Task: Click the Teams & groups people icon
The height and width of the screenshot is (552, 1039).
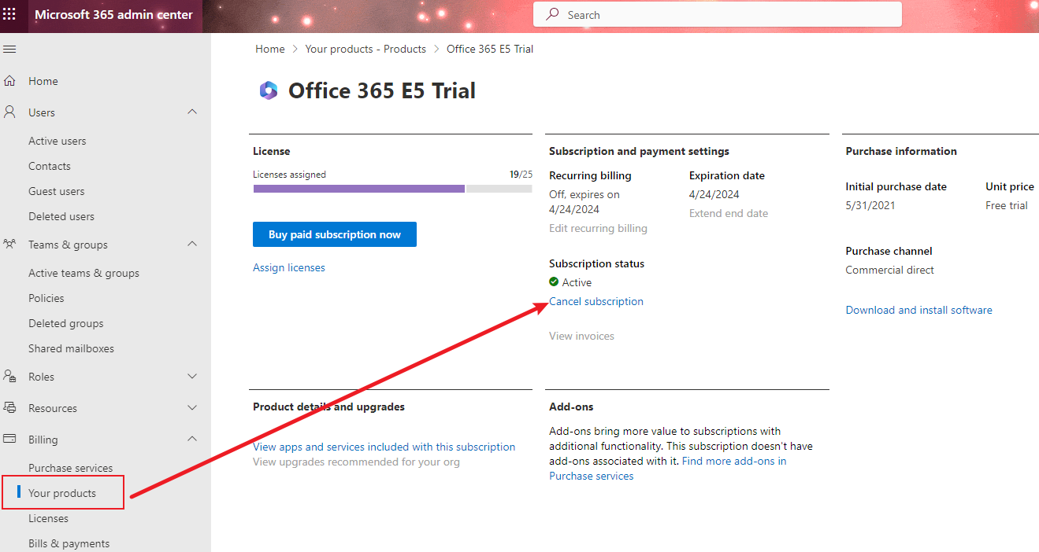Action: tap(9, 245)
